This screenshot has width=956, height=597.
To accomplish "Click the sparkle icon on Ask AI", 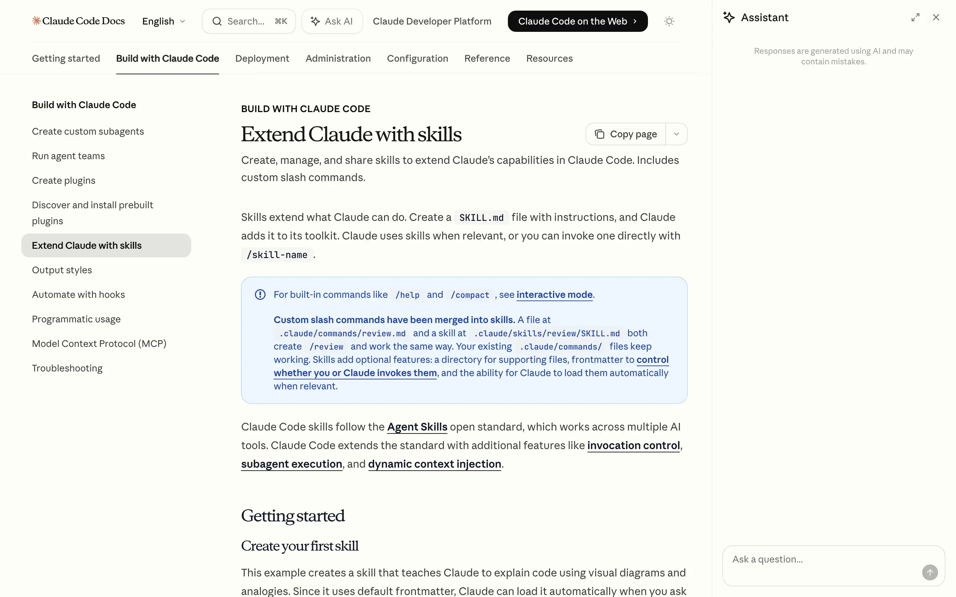I will pos(315,21).
